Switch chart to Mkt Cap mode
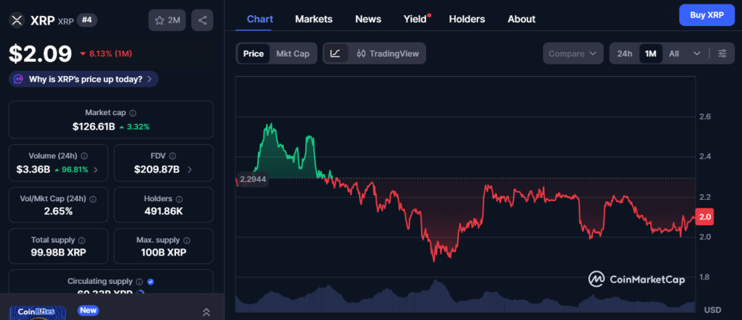 coord(293,54)
